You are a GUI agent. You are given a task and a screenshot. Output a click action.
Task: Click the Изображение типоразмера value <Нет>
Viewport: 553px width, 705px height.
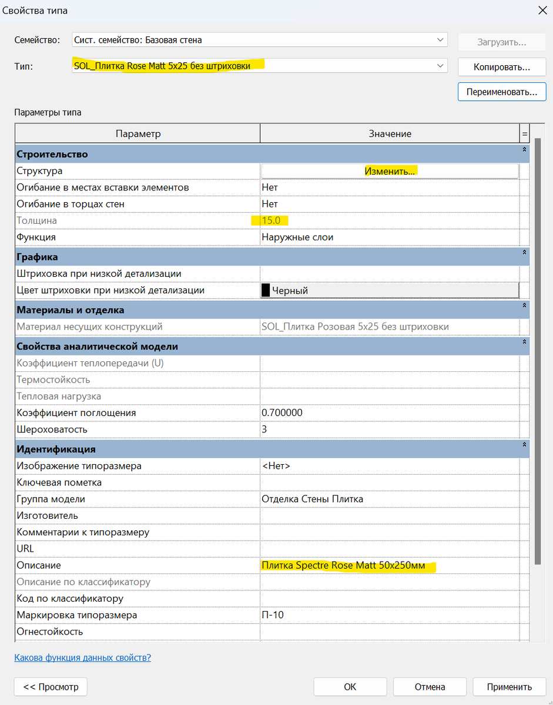tap(390, 466)
